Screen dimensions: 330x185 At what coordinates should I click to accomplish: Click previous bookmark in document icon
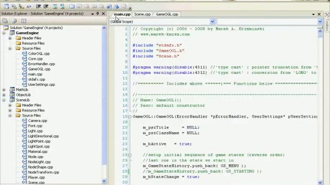click(x=109, y=7)
